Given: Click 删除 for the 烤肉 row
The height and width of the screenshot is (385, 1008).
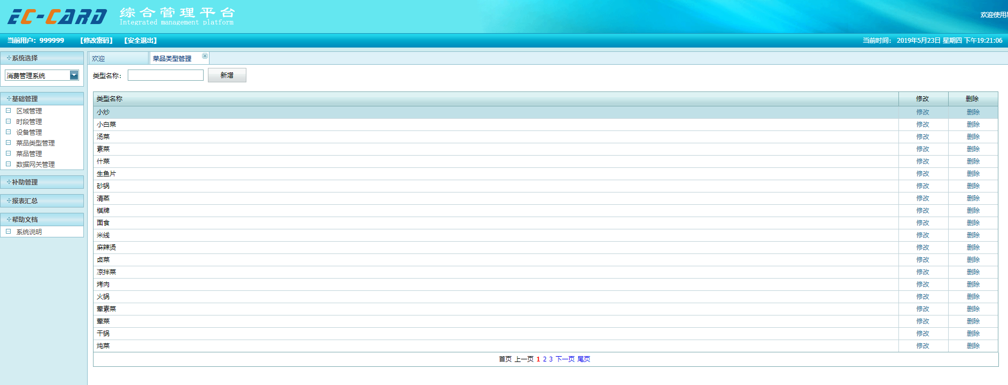Looking at the screenshot, I should (x=973, y=284).
